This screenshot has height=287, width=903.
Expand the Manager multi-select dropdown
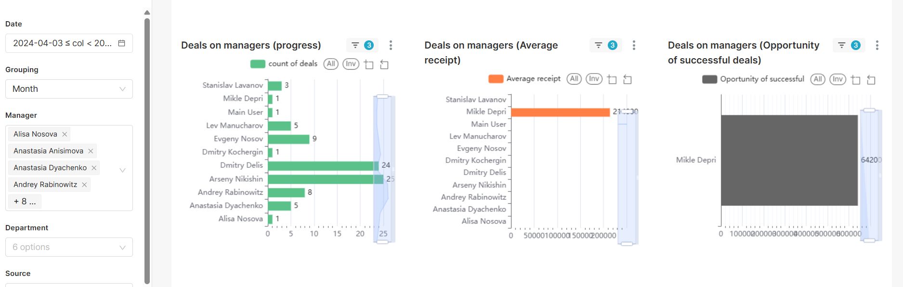[x=122, y=170]
